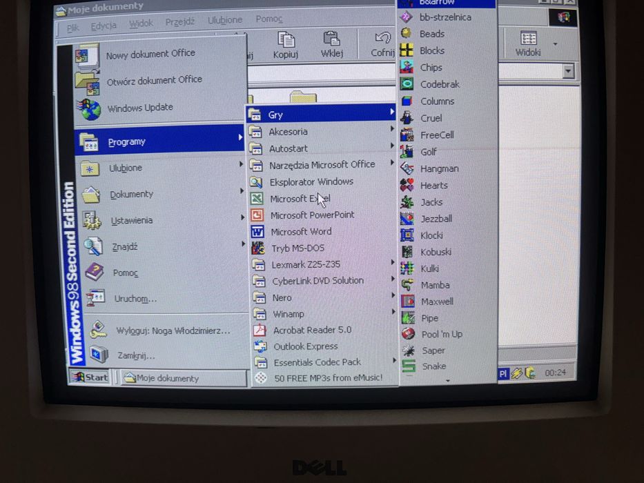Select Nowy dokument Office
This screenshot has height=483, width=644.
(x=159, y=54)
